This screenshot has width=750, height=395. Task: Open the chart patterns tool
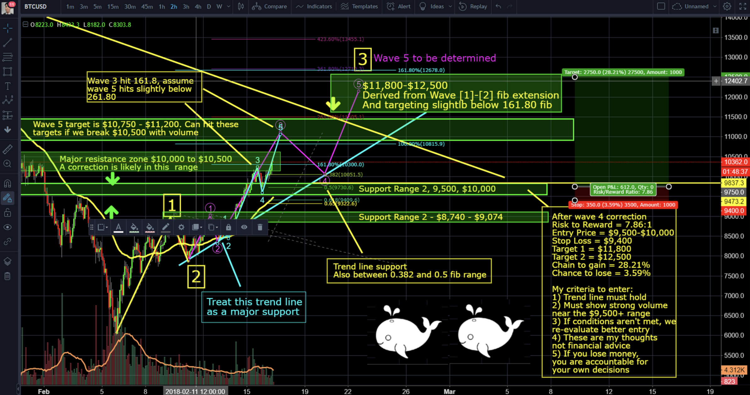click(8, 100)
